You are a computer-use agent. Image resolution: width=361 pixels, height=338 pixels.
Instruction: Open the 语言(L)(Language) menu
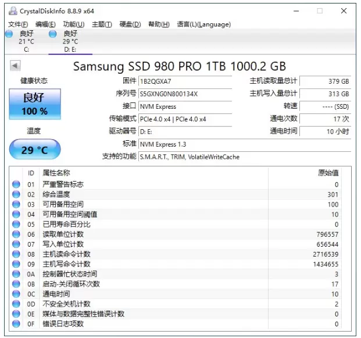[x=203, y=24]
